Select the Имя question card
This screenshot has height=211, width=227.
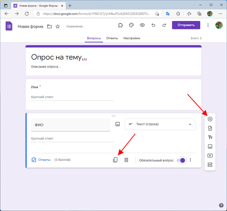(113, 94)
